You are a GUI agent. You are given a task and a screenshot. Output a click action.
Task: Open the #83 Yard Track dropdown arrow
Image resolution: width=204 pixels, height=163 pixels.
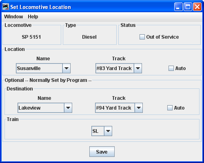pyautogui.click(x=138, y=68)
